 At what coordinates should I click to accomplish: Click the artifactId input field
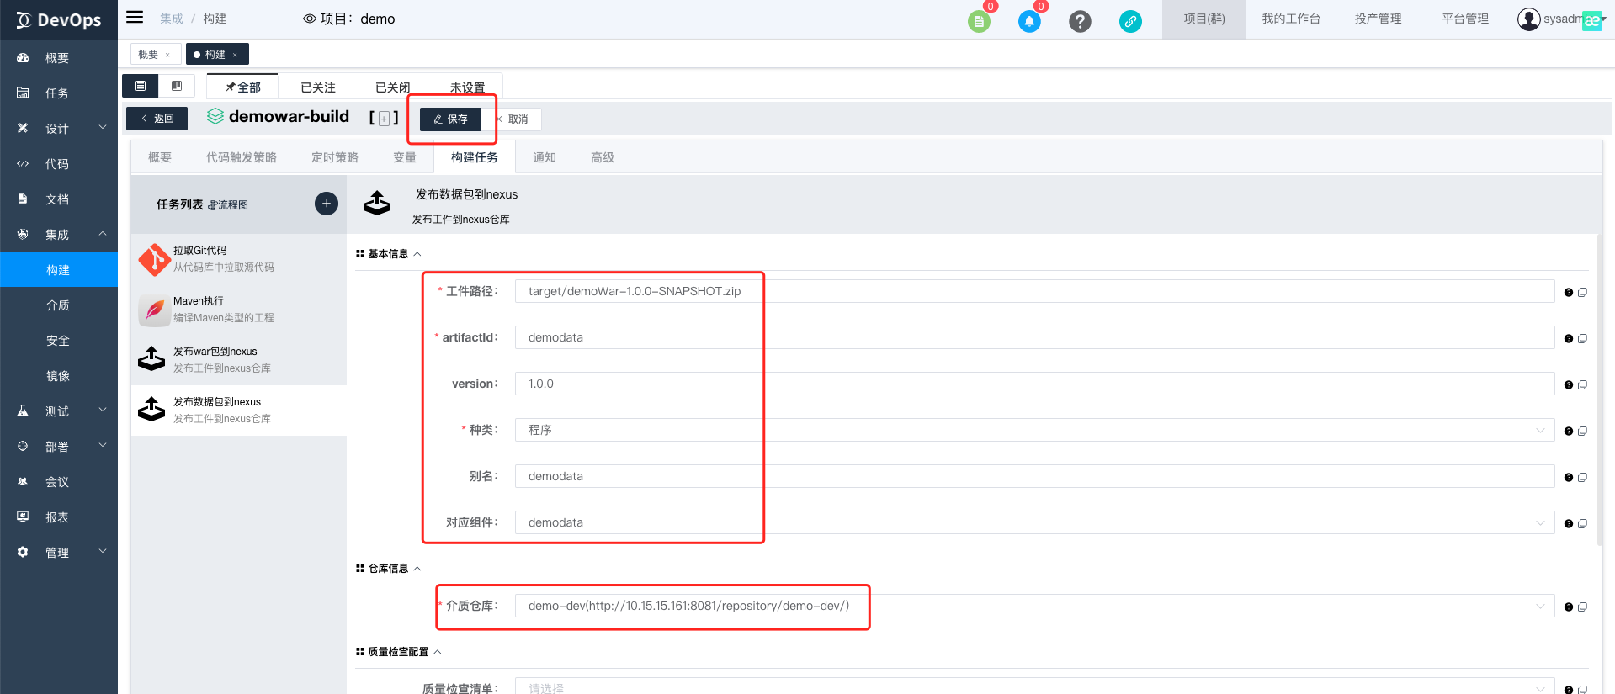pos(1034,337)
